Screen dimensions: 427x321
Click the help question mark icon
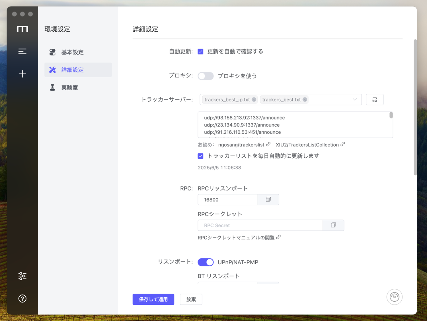tap(22, 298)
